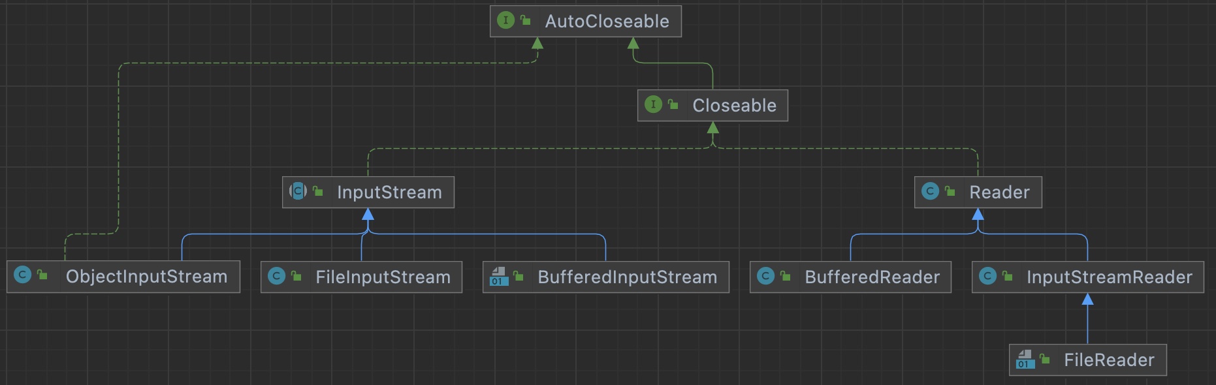
Task: Click the class icon on BufferedReader
Action: click(x=765, y=276)
